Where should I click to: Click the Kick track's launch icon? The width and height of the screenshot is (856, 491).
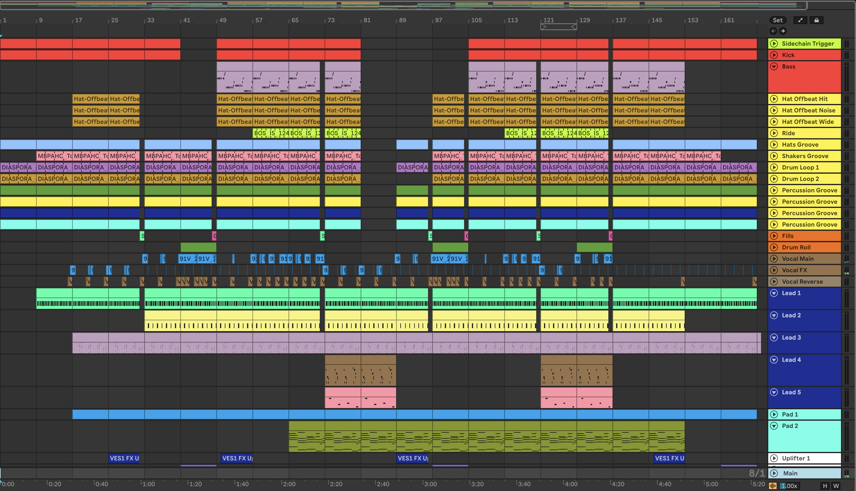pyautogui.click(x=774, y=55)
